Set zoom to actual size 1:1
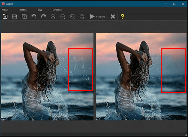The height and width of the screenshot is (137, 188). tap(72, 17)
